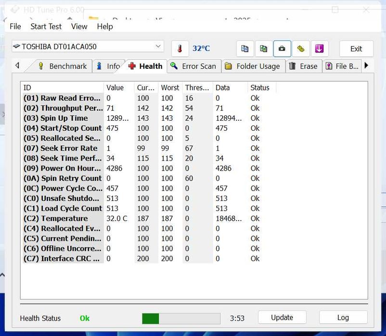Switch to the Error Scan tab
Screen dimensions: 386x336
194,66
